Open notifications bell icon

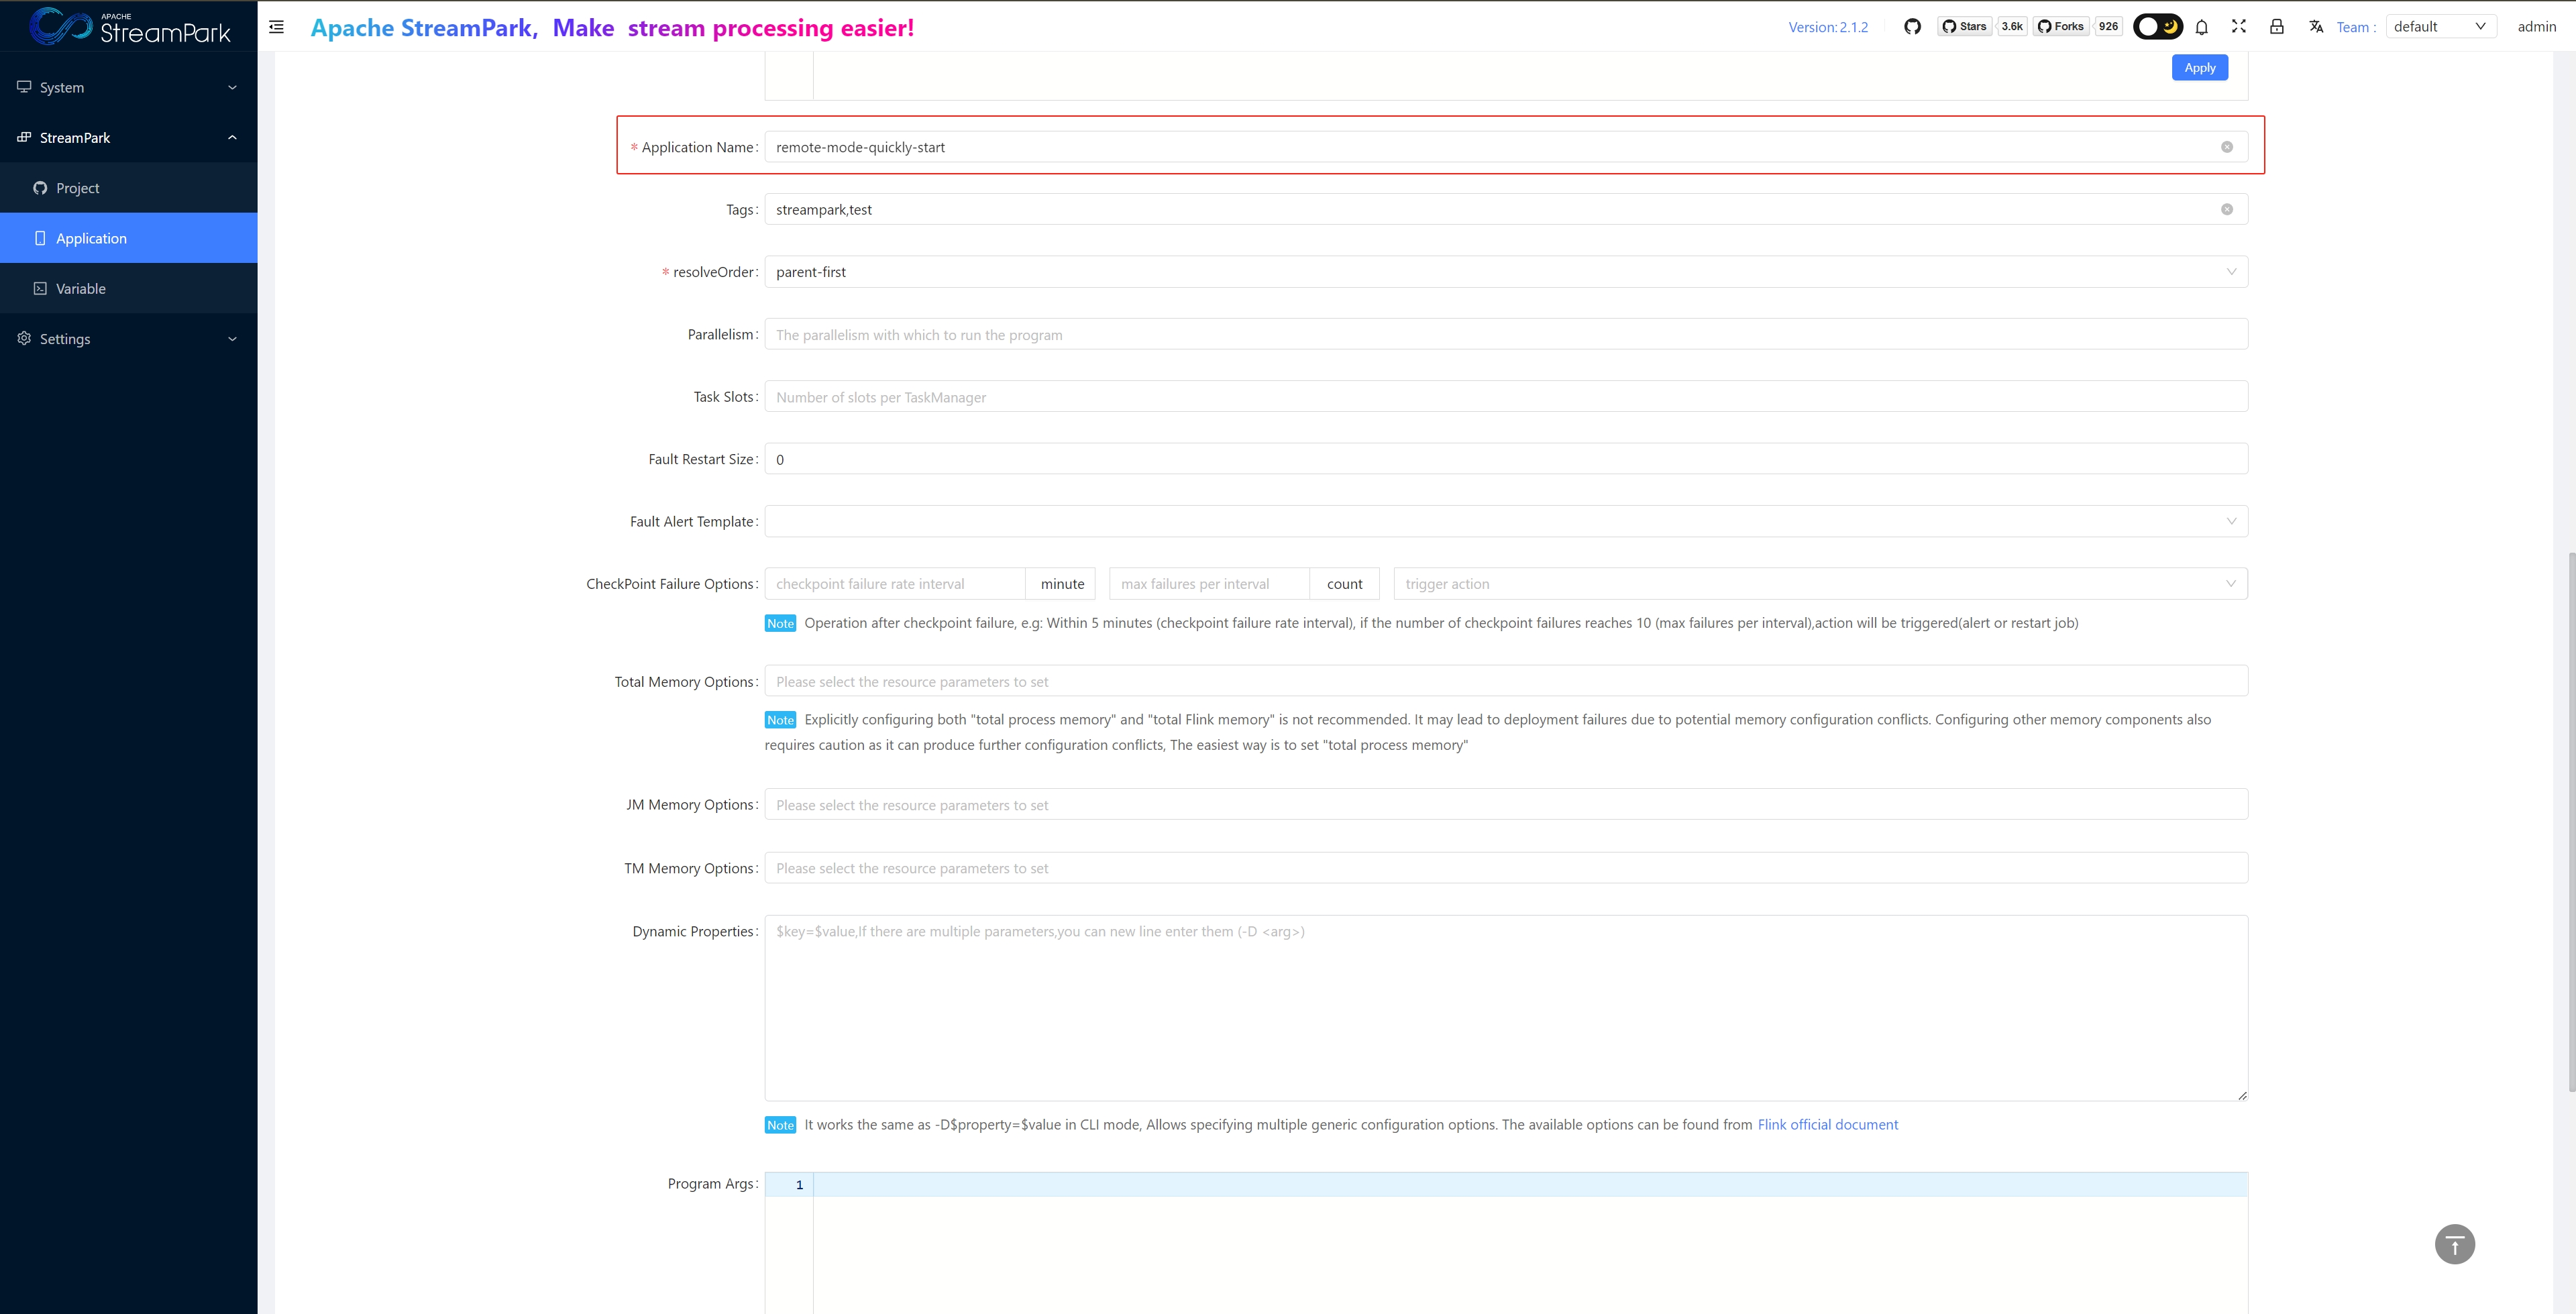2201,27
